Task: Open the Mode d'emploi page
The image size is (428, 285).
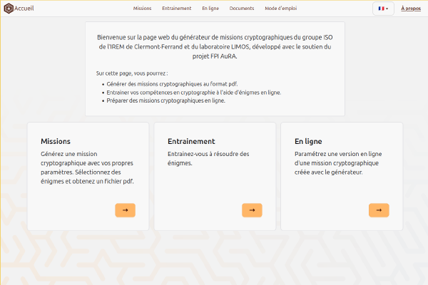Action: coord(280,9)
